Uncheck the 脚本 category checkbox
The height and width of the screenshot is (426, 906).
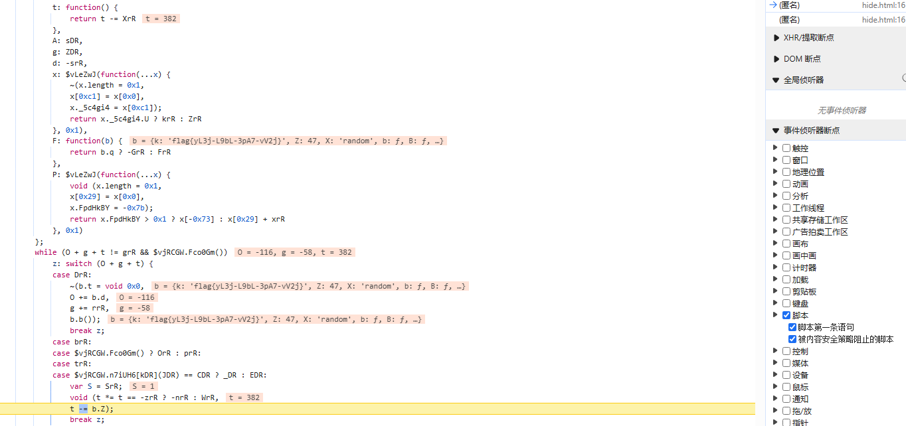tap(786, 316)
